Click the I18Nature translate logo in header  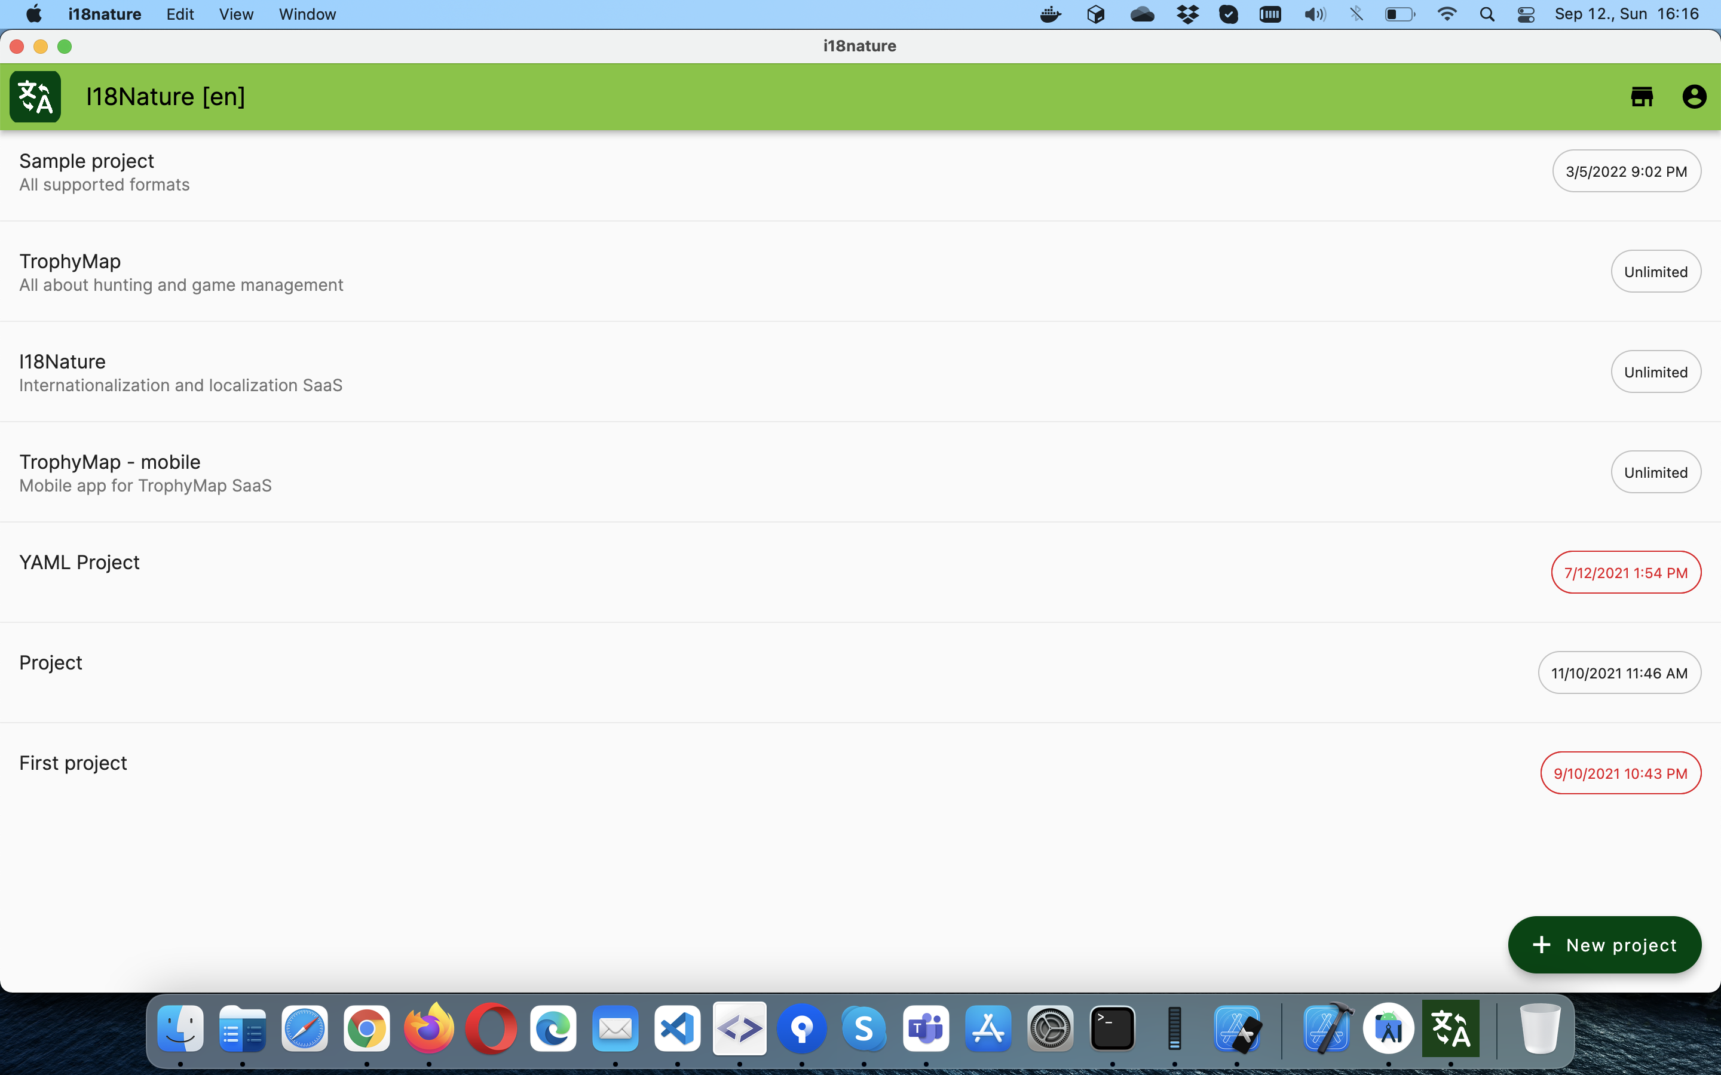coord(35,97)
